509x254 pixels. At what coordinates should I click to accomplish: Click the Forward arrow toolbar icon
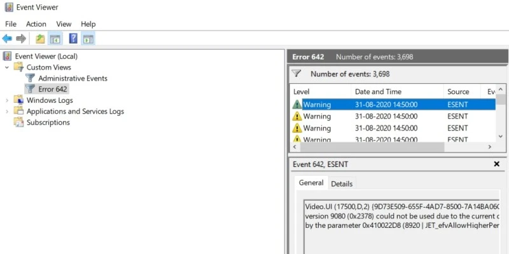[21, 39]
